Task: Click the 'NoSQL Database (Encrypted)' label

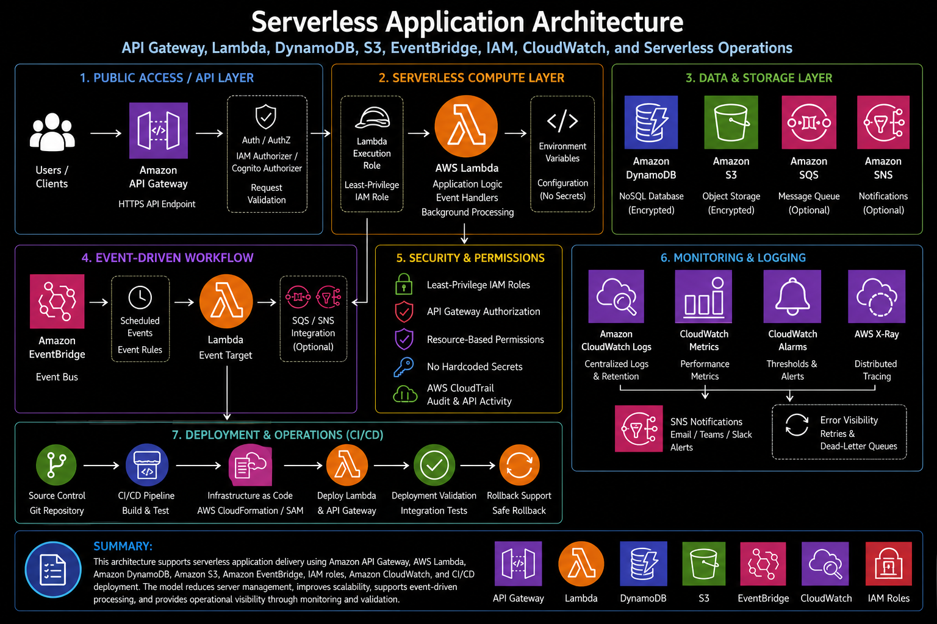Action: (652, 204)
